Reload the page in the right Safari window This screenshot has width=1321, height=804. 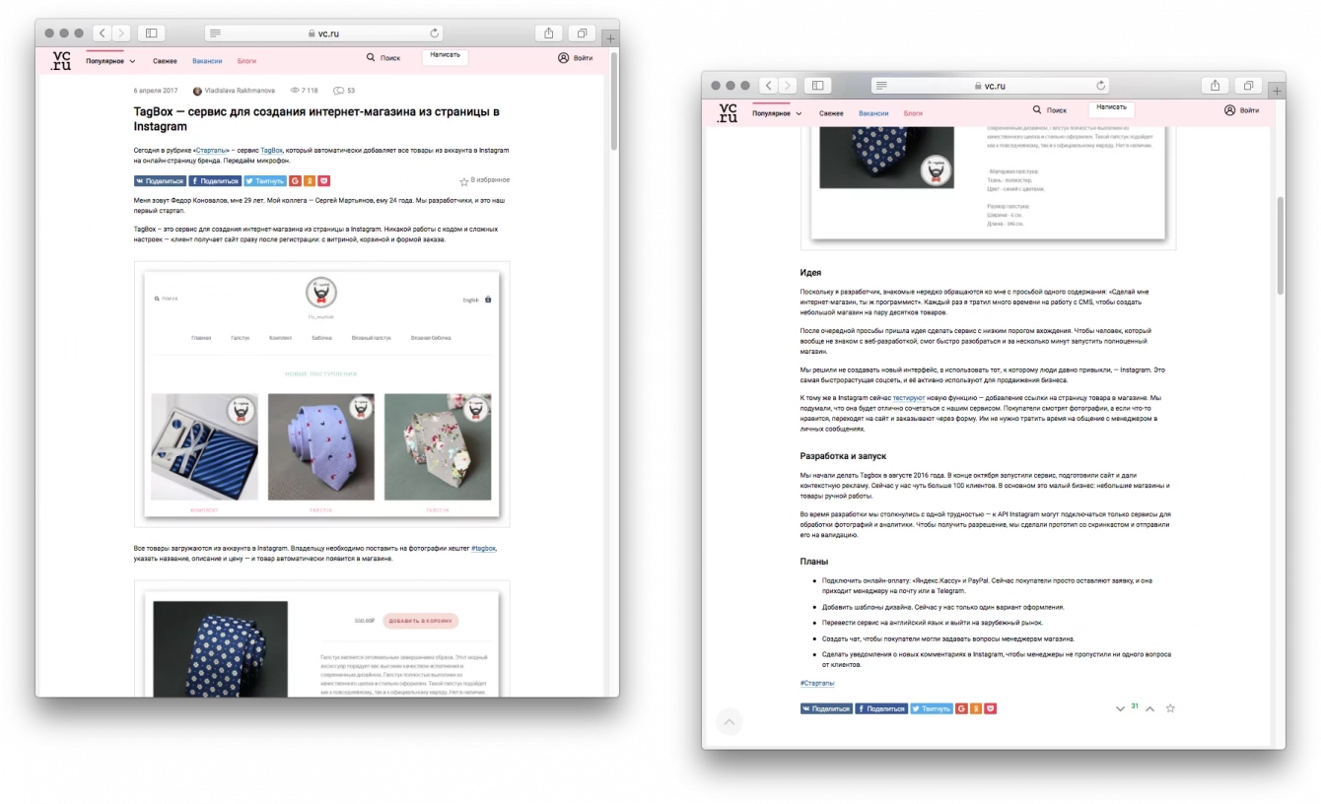tap(1101, 86)
